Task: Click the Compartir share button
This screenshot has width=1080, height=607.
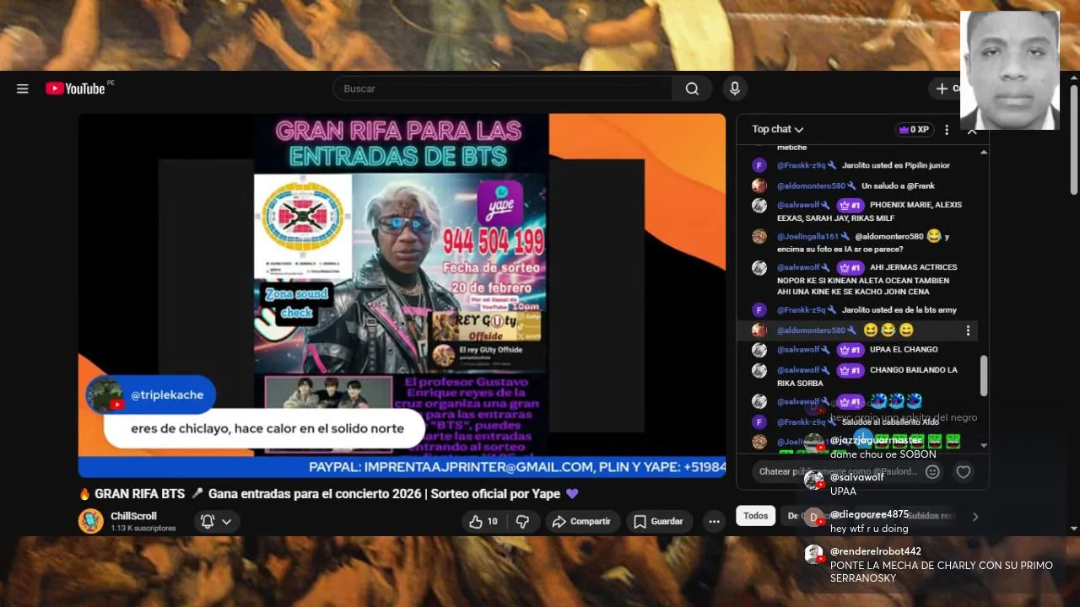Action: point(582,522)
